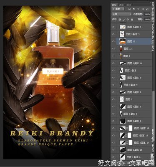This screenshot has width=156, height=167.
Task: Click the lock all padlock icon
Action: pos(132,20)
